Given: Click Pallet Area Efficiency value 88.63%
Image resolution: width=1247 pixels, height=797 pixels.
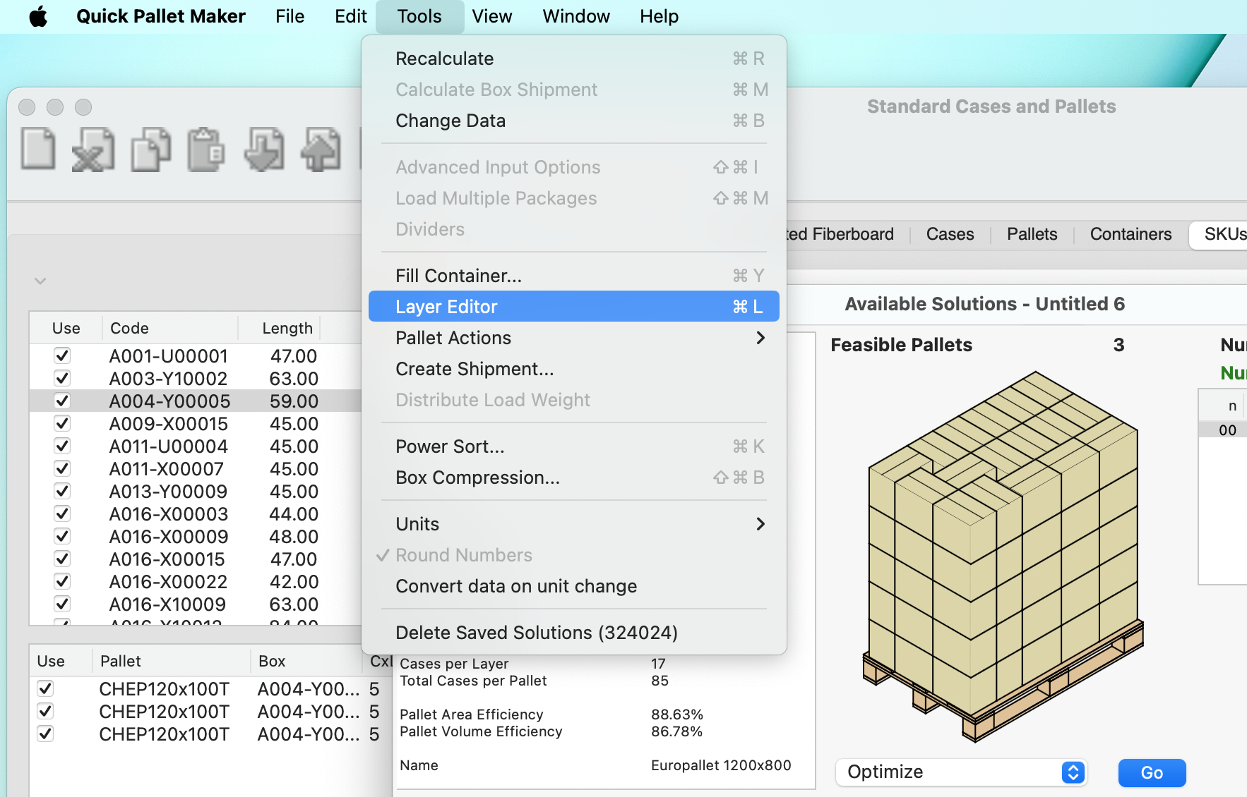Looking at the screenshot, I should pos(677,714).
